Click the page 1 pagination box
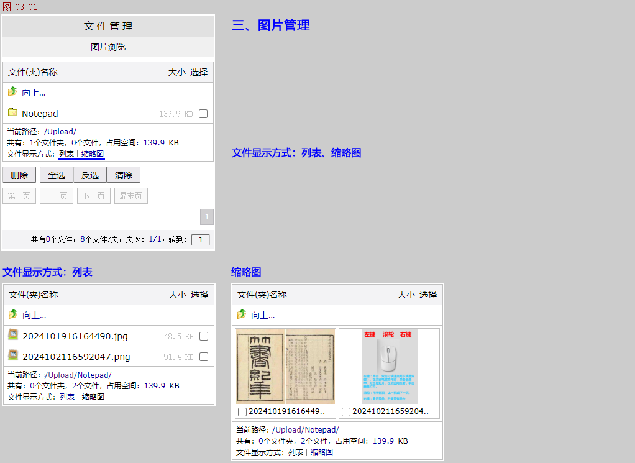 point(207,216)
